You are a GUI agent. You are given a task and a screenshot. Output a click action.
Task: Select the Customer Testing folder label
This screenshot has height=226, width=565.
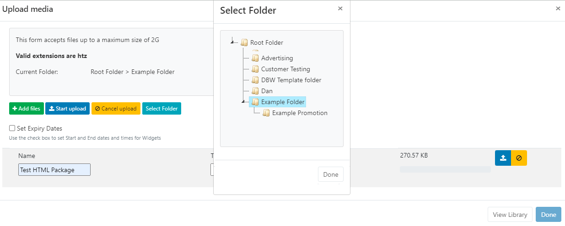click(x=285, y=69)
